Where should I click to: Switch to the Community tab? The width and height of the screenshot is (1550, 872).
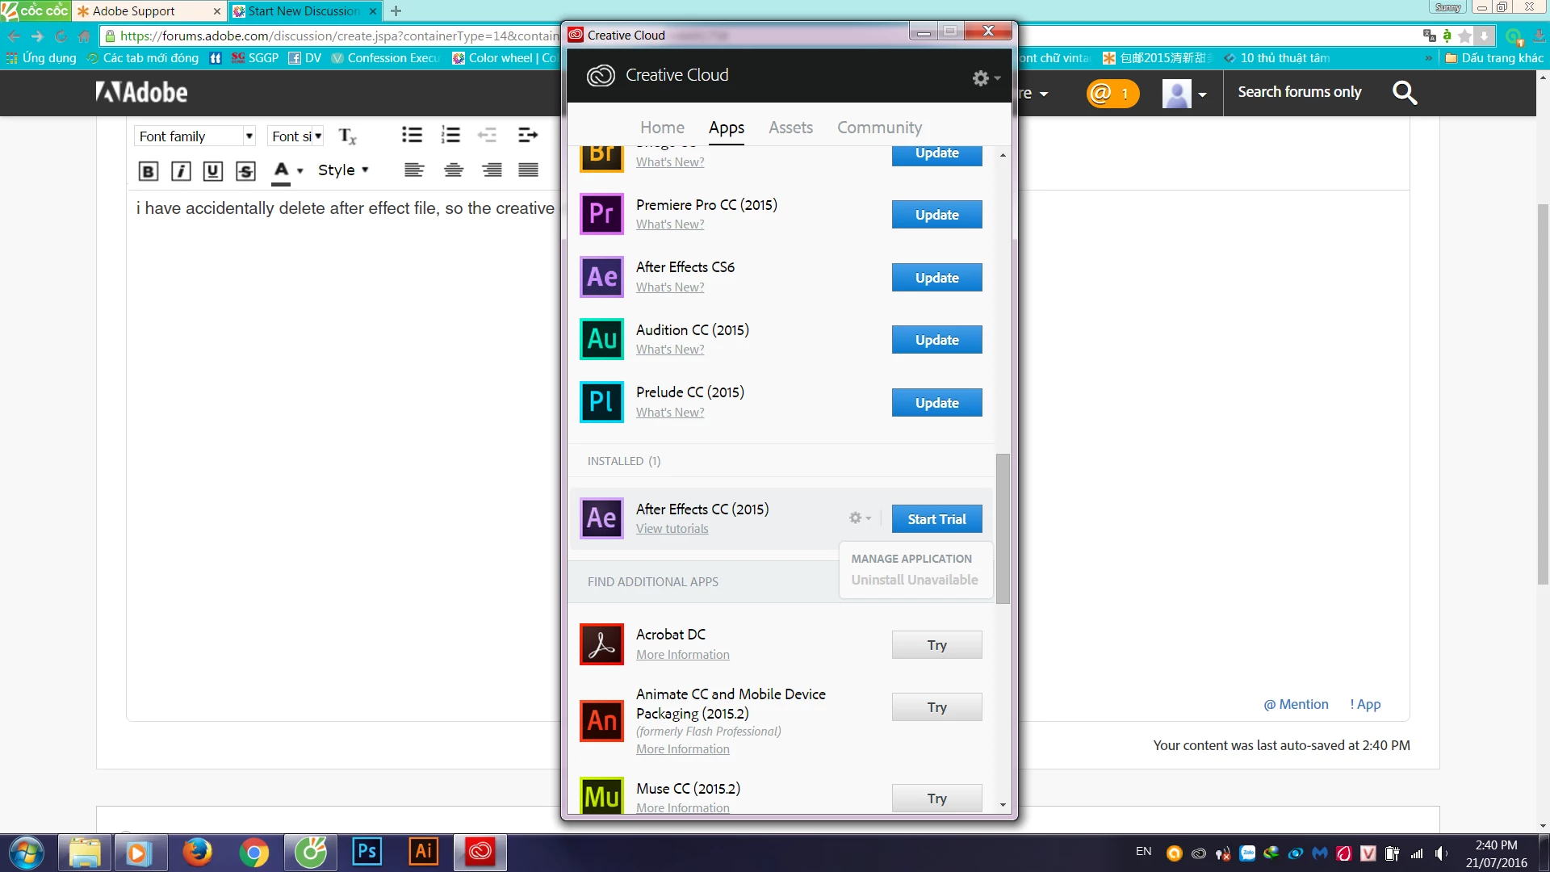pos(879,128)
